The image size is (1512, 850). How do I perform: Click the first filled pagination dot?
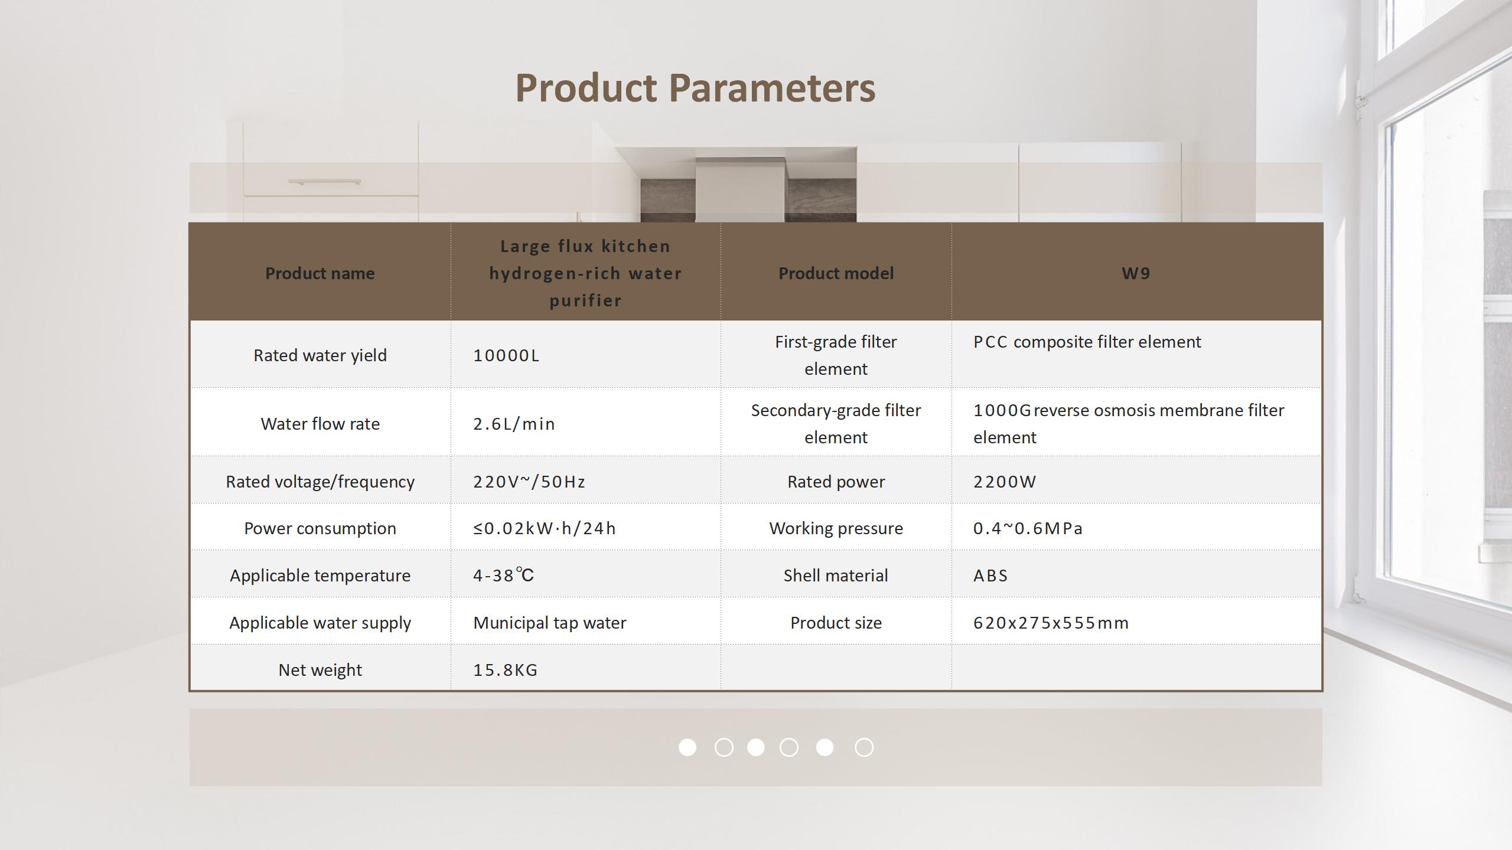click(687, 747)
